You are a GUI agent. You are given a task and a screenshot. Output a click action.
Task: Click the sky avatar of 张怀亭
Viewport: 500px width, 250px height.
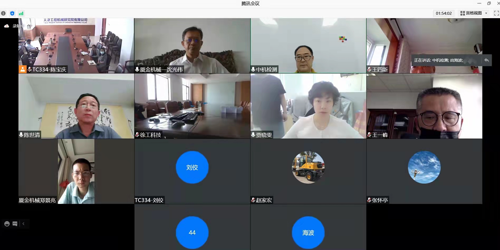[424, 167]
